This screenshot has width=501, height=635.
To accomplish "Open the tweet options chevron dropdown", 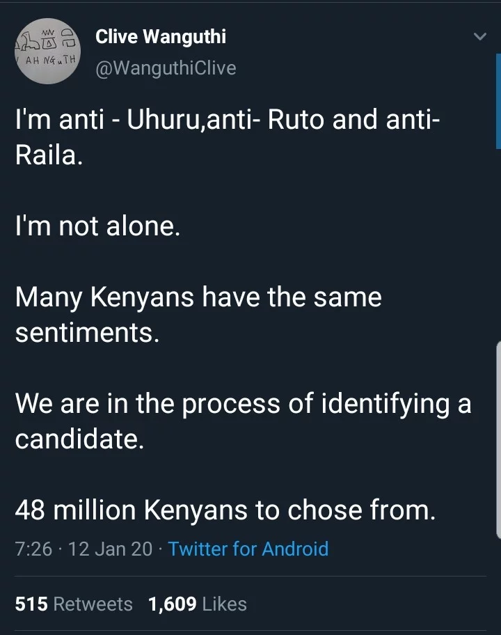I will (x=479, y=36).
